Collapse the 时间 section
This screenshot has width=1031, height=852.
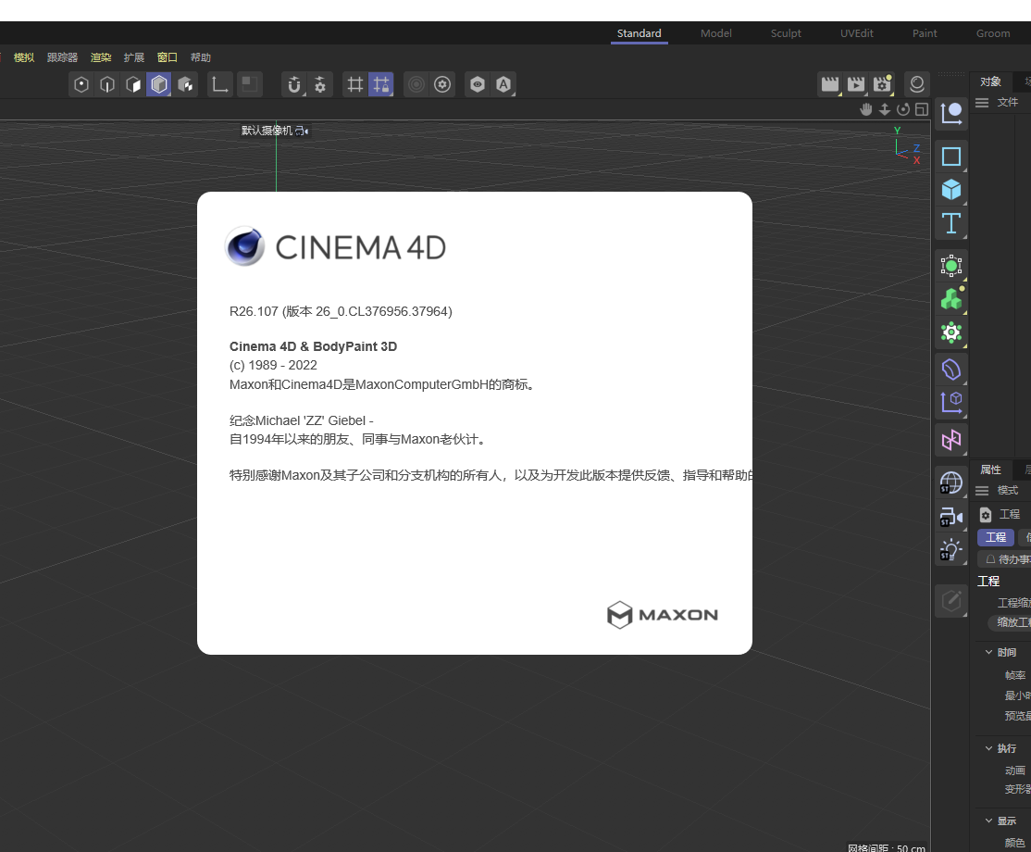click(990, 651)
